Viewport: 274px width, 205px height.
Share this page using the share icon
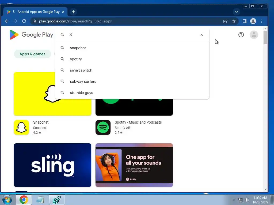[x=225, y=21]
